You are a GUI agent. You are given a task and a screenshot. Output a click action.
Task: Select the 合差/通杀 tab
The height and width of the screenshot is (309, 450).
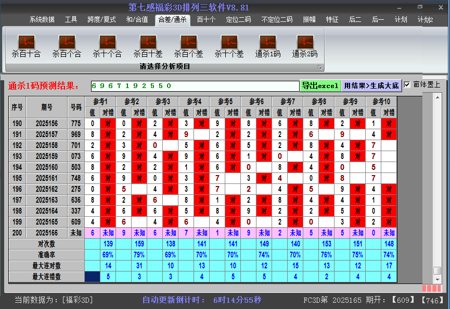coord(173,20)
